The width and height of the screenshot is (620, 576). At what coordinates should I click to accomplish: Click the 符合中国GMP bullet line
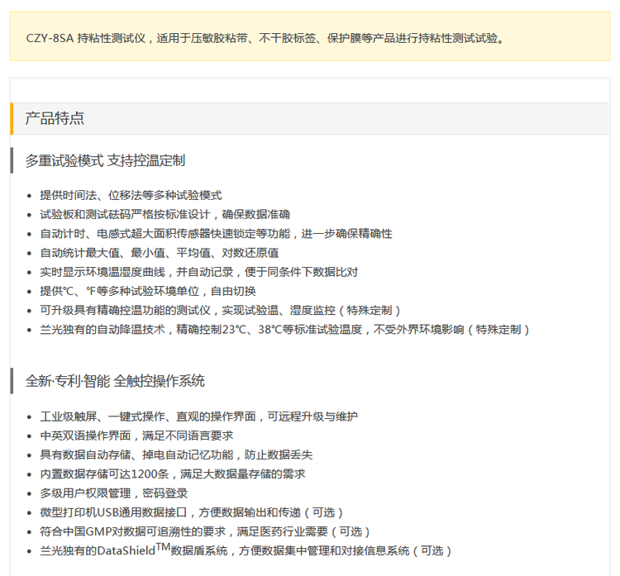tap(205, 531)
